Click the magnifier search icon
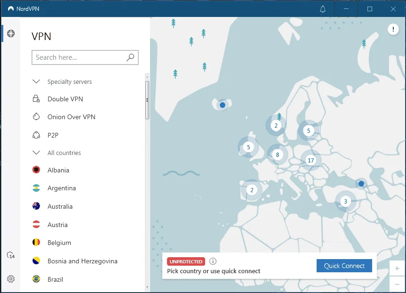406x293 pixels. [x=130, y=57]
